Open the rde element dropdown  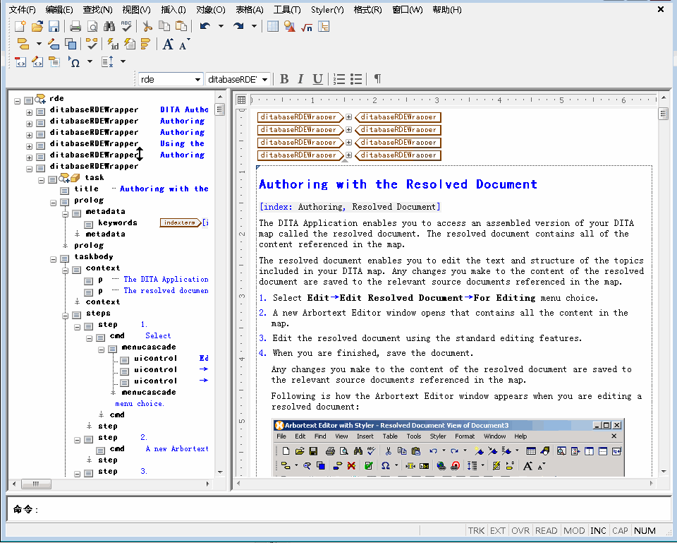[x=197, y=80]
